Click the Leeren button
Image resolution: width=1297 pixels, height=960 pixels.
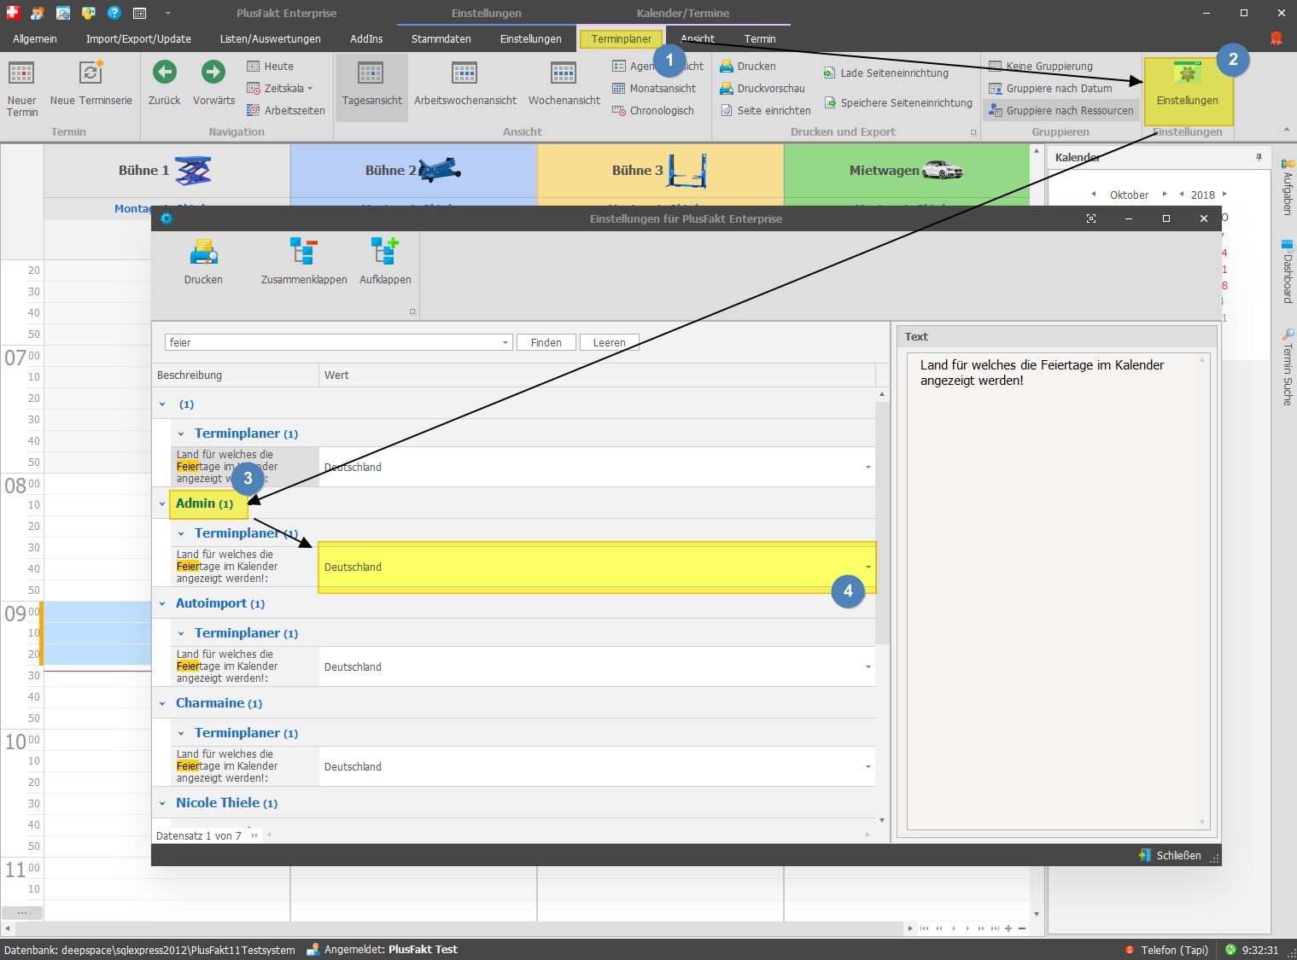tap(610, 342)
